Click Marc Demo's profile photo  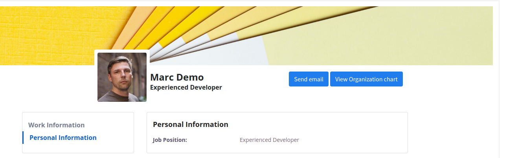click(122, 77)
